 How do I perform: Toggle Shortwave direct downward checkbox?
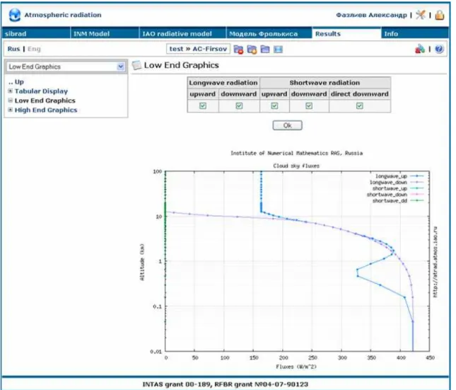point(359,105)
